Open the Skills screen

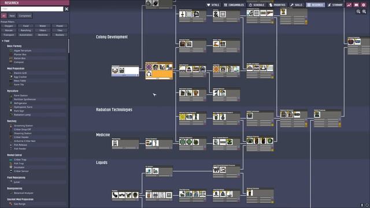click(x=297, y=5)
